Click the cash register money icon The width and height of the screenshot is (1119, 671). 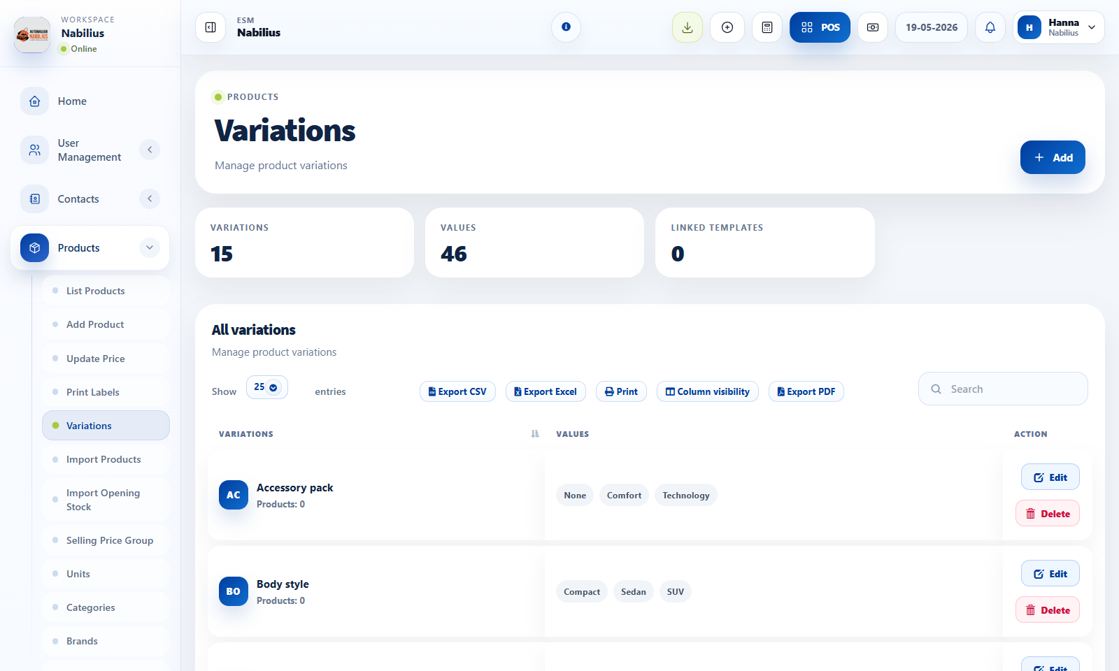tap(873, 27)
